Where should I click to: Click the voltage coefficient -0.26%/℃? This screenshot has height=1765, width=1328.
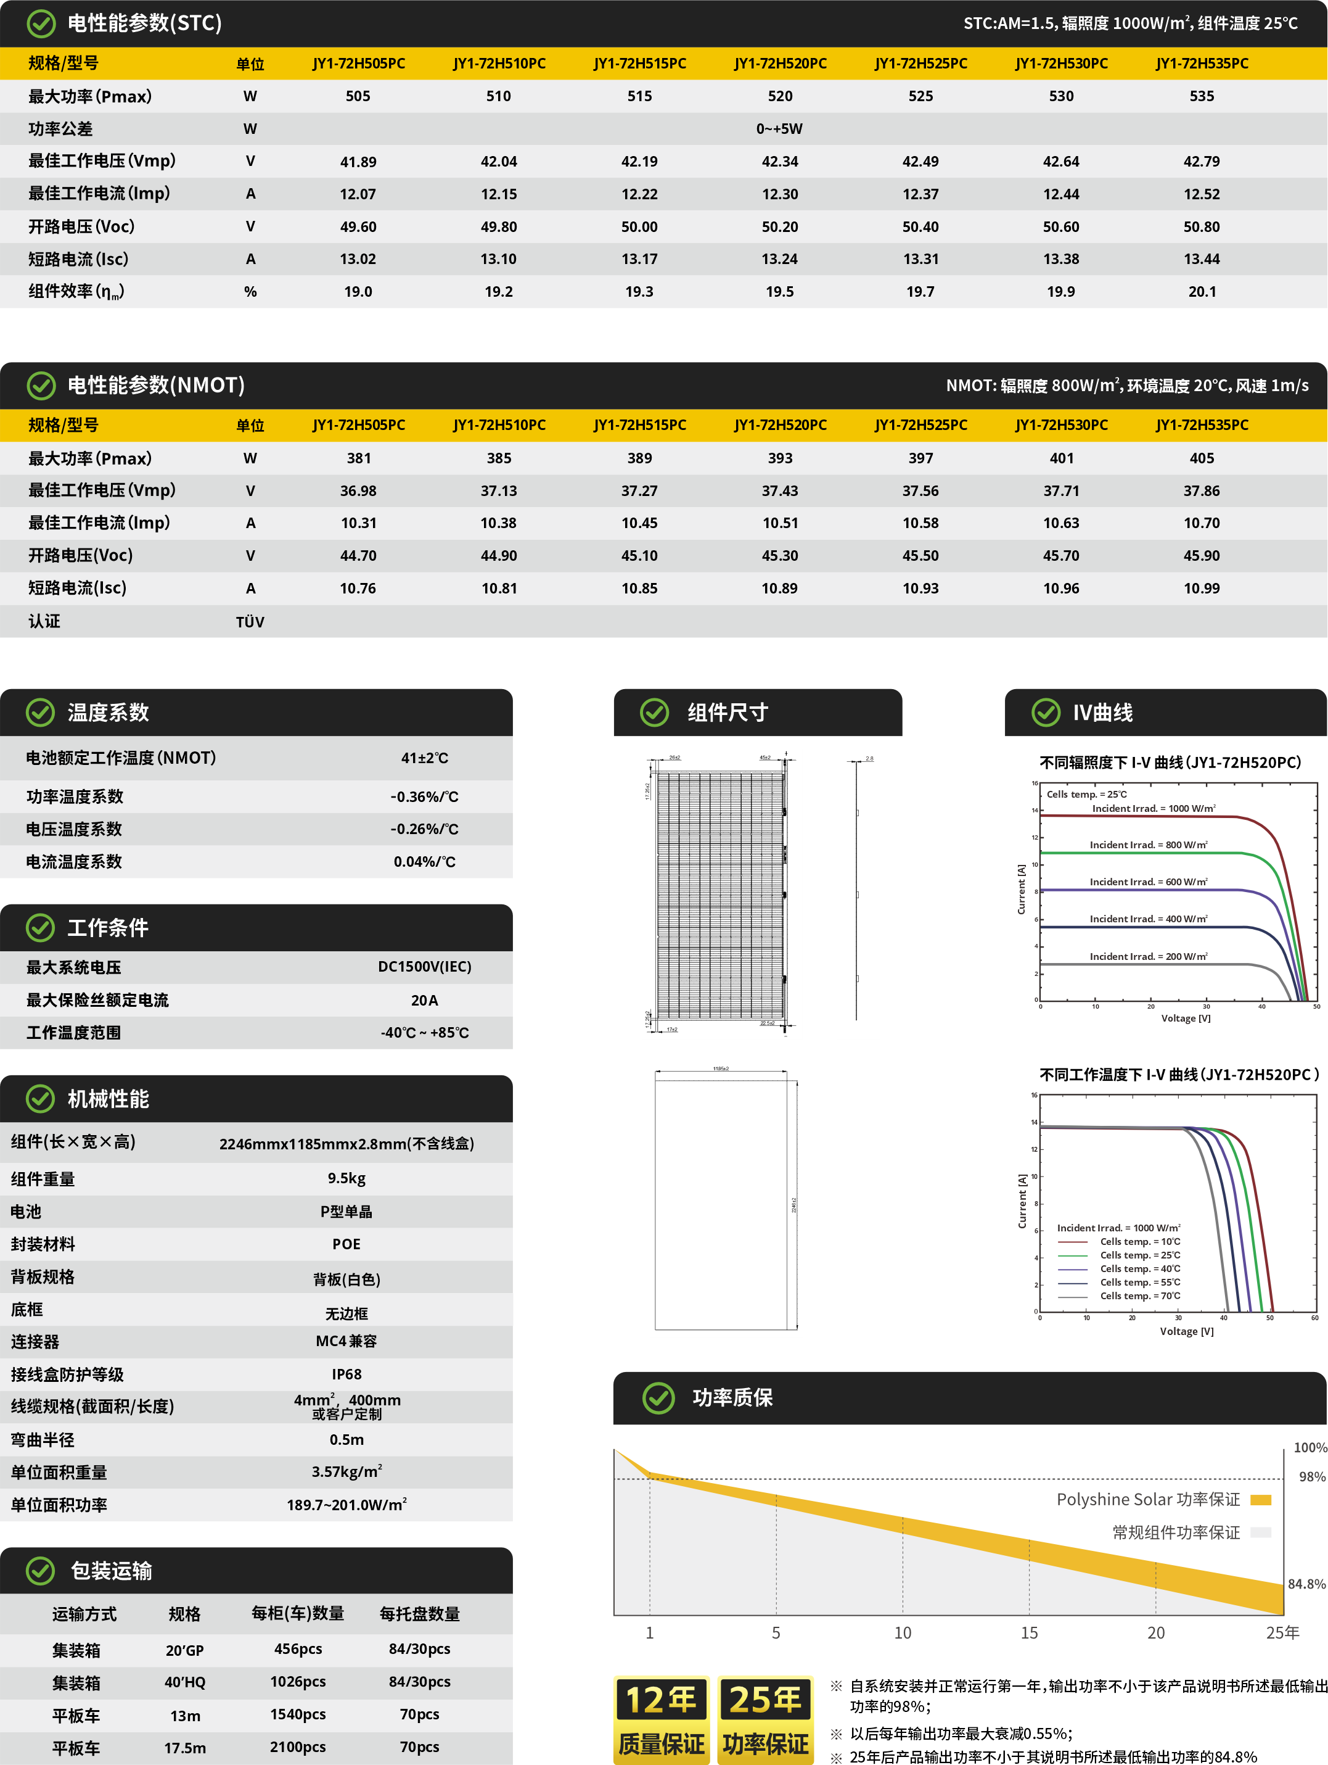tap(424, 830)
